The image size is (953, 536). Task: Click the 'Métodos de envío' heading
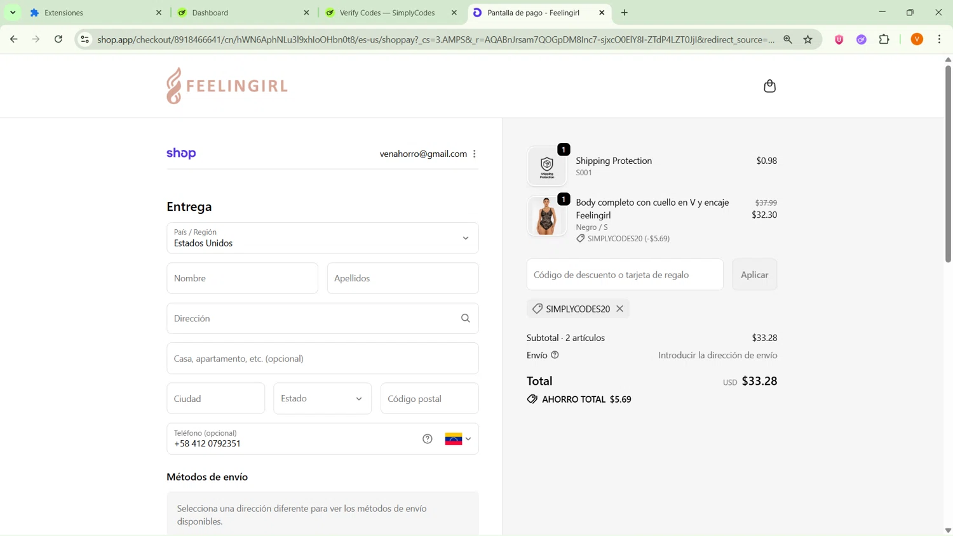[x=207, y=477]
